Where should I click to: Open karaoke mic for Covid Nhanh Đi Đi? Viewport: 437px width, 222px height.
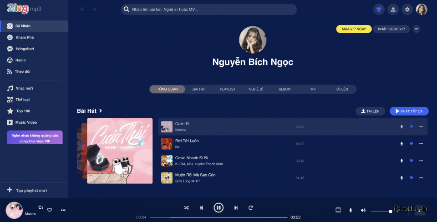click(x=401, y=161)
